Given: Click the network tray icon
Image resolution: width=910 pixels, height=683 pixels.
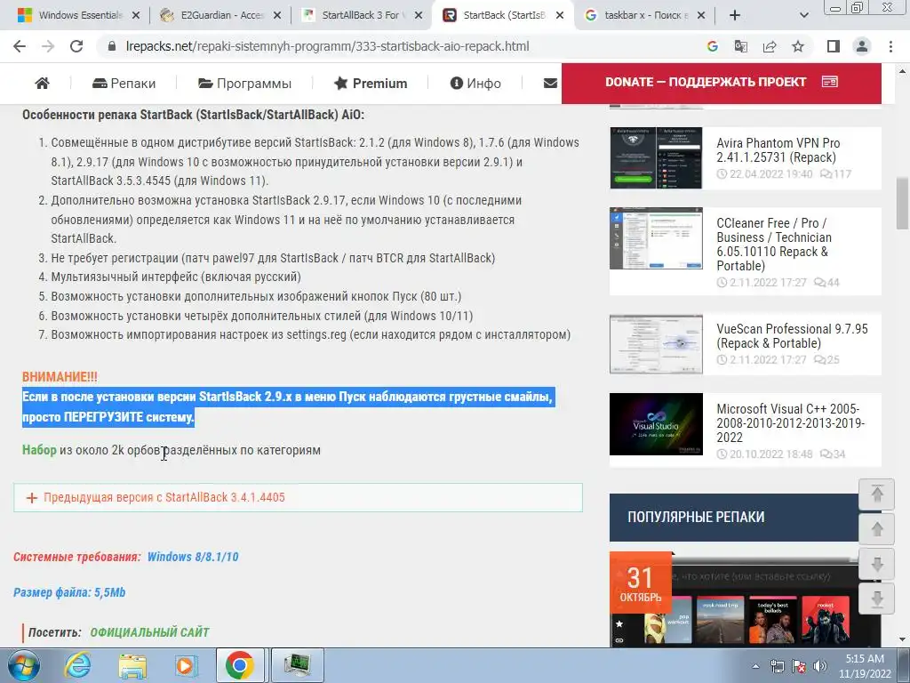Looking at the screenshot, I should [777, 667].
